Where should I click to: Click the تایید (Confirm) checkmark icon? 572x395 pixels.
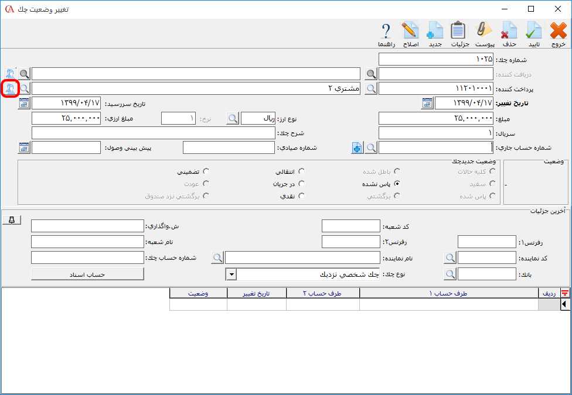click(533, 31)
